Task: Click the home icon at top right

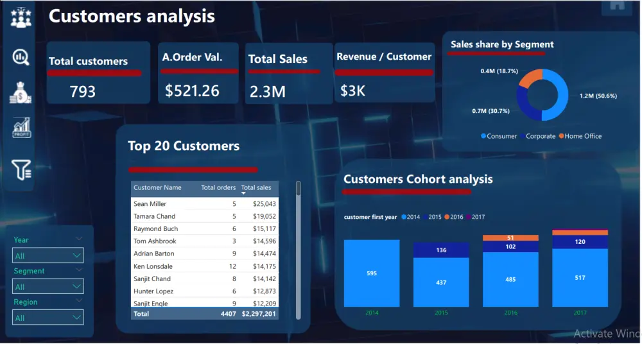Action: [618, 5]
